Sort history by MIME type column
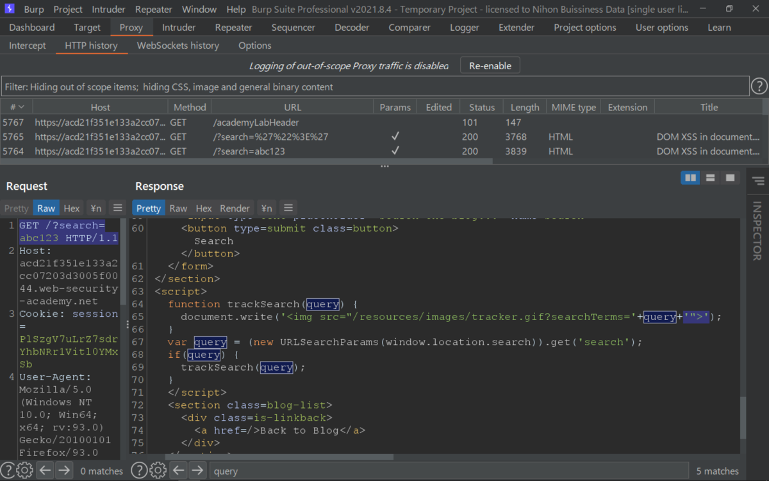This screenshot has height=481, width=769. pos(574,107)
